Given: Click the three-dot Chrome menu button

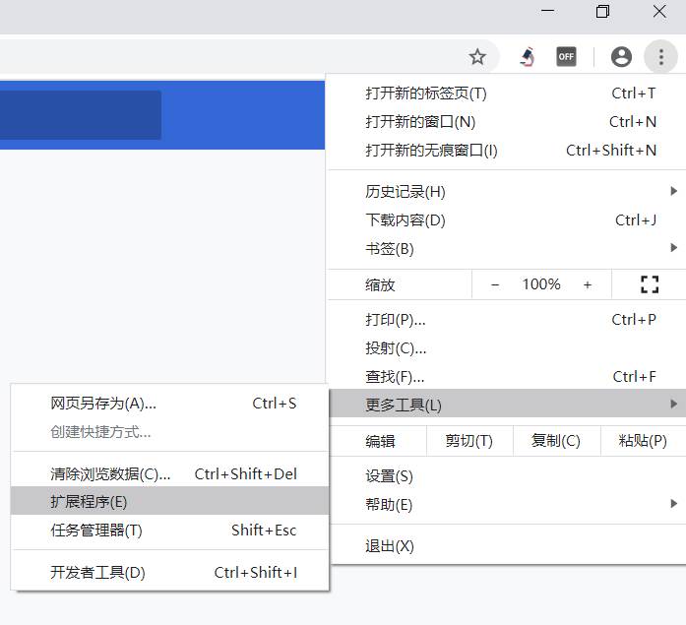Looking at the screenshot, I should [659, 57].
